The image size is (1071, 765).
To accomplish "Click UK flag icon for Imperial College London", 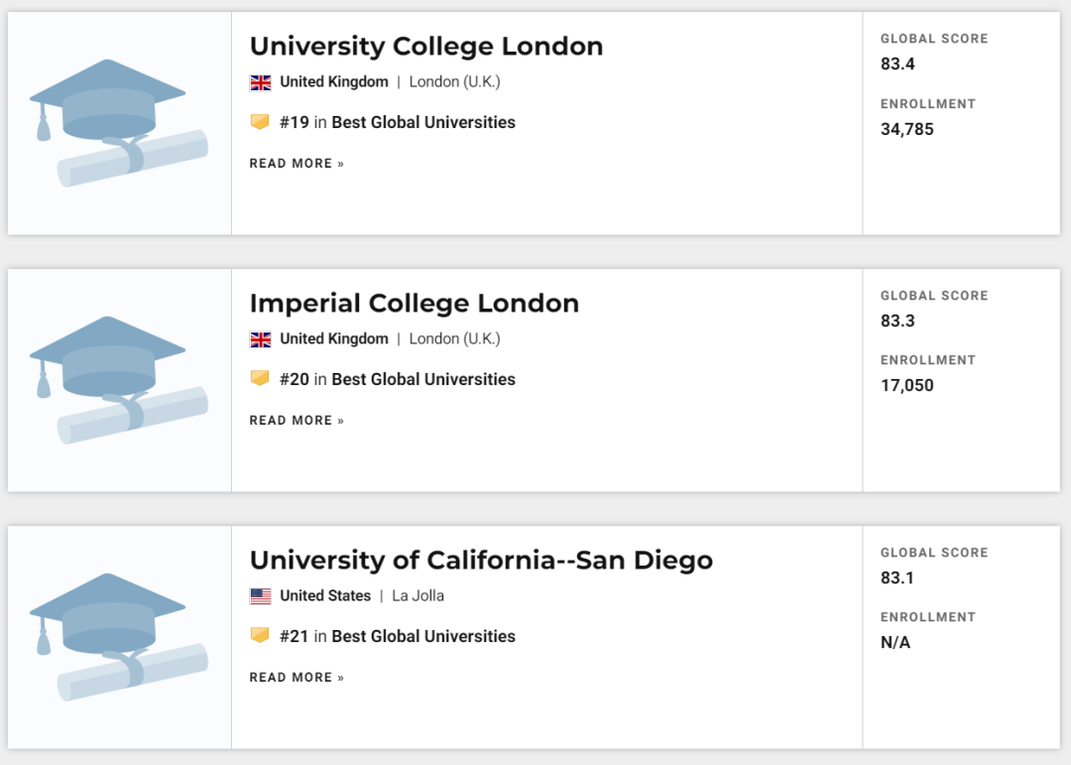I will tap(261, 339).
